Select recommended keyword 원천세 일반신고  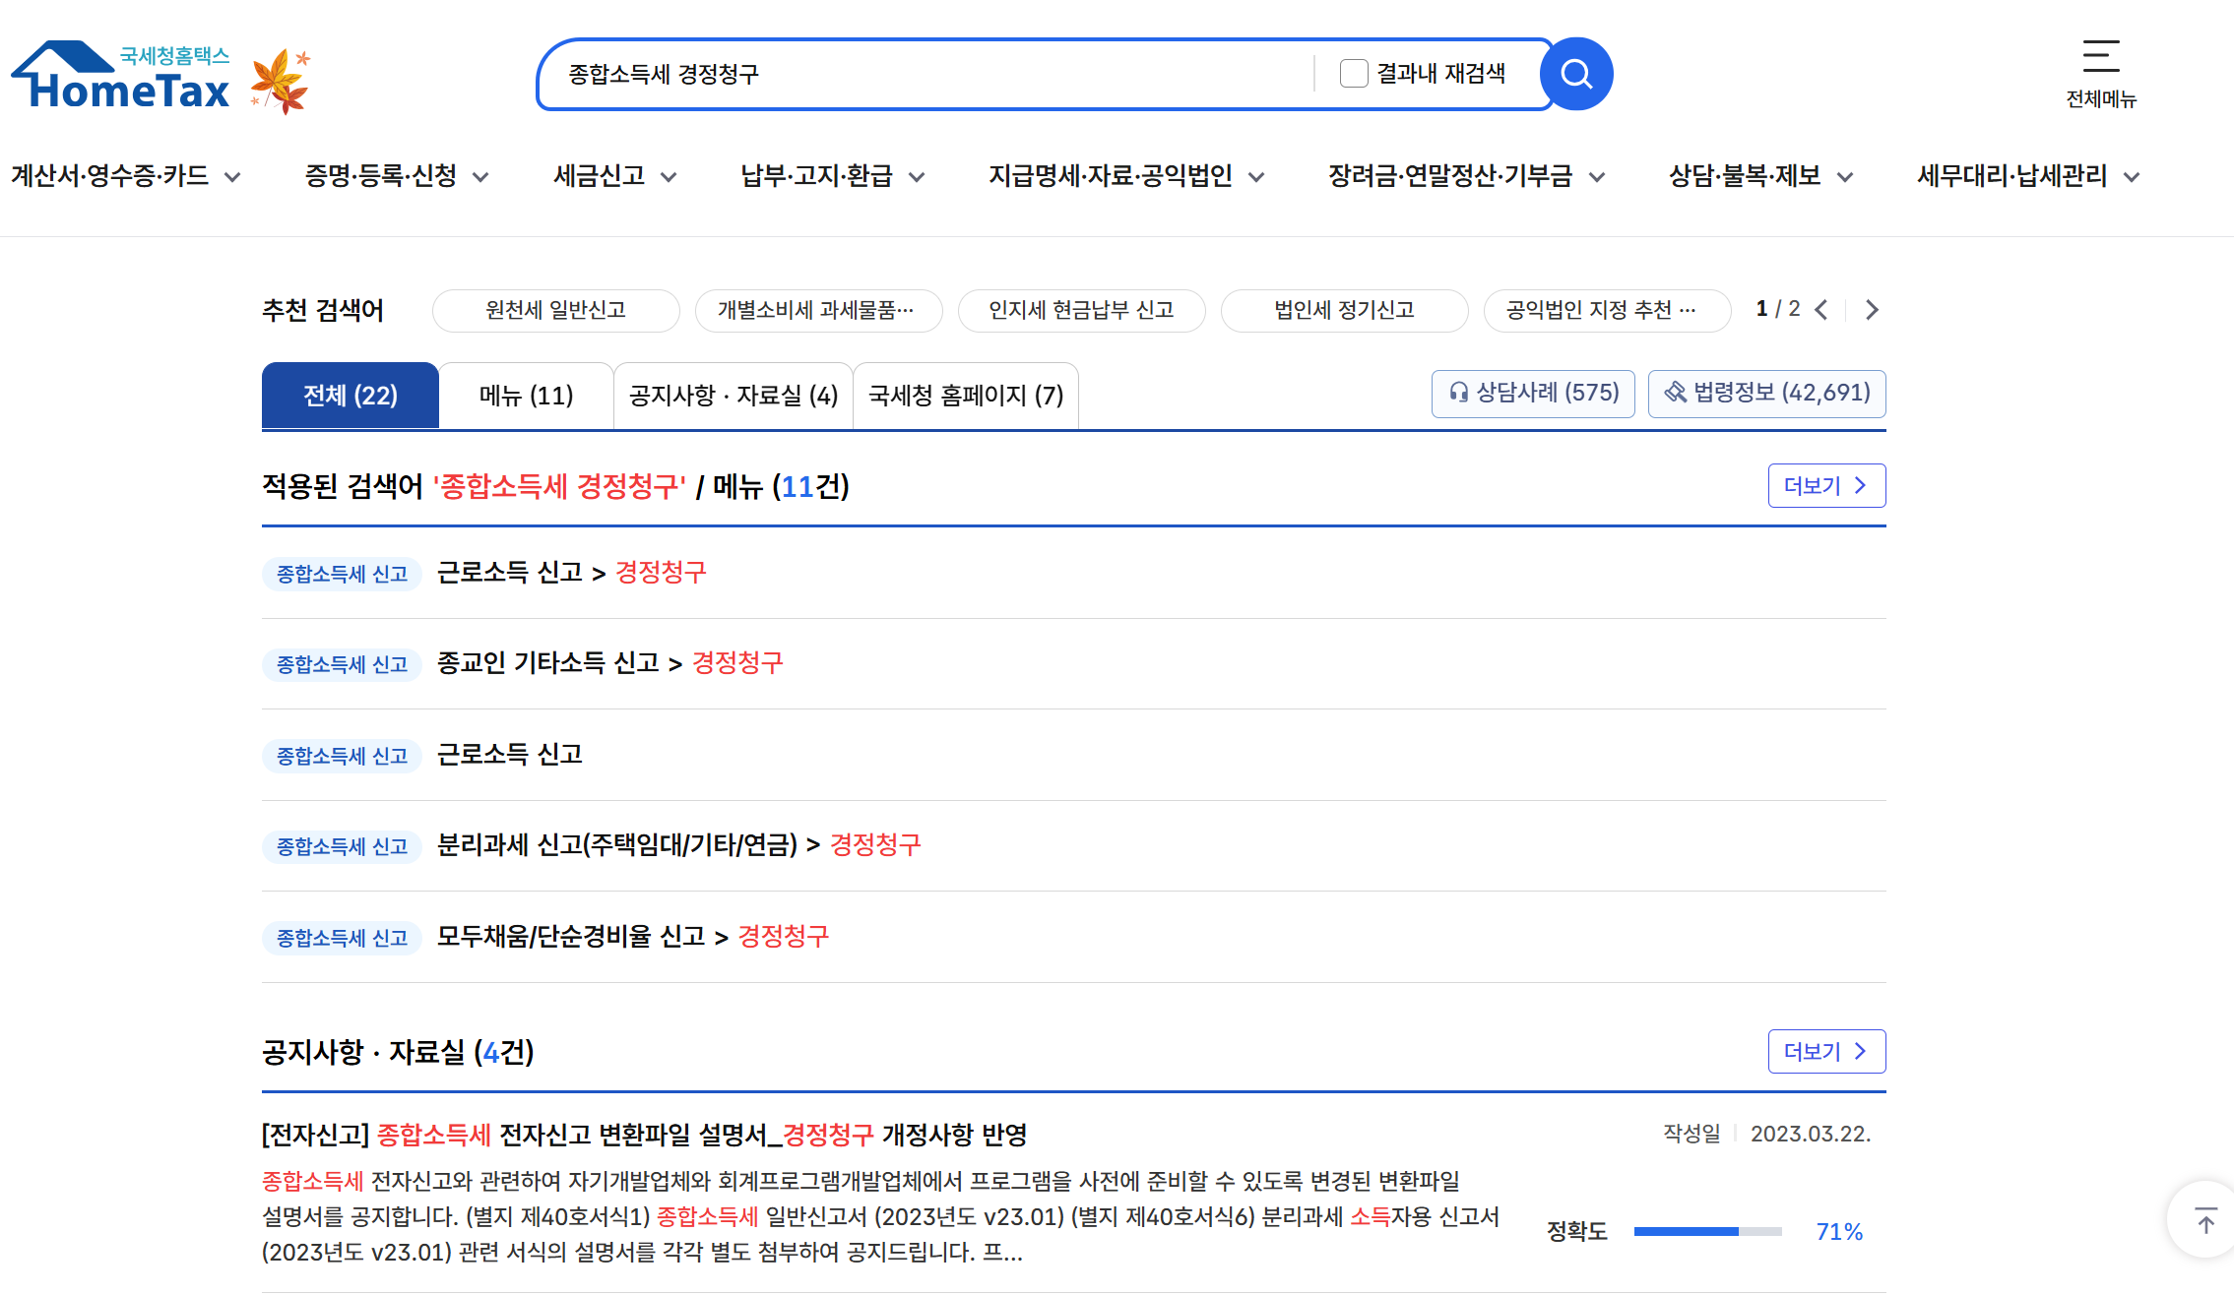coord(555,310)
